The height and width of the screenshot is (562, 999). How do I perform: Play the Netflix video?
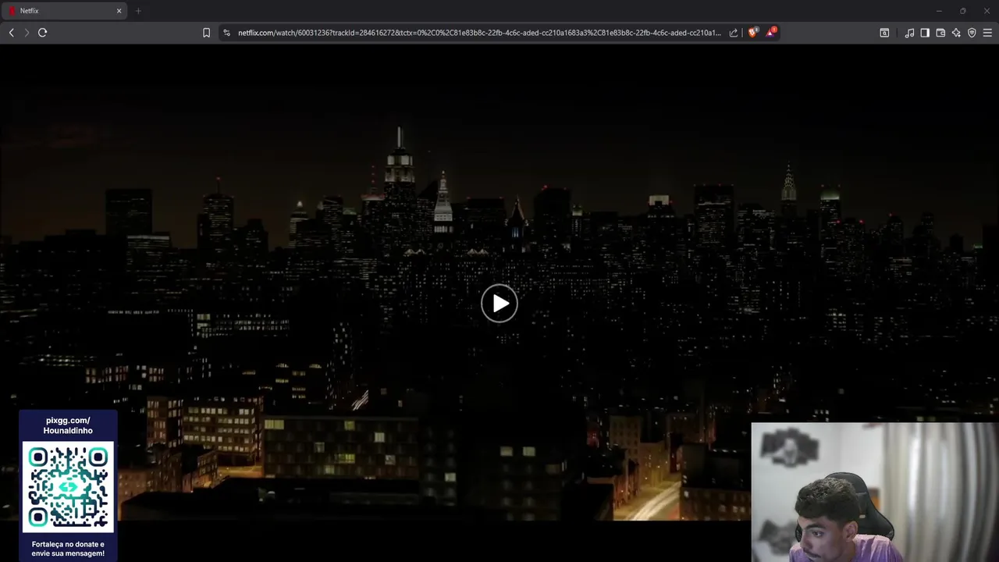pos(499,304)
